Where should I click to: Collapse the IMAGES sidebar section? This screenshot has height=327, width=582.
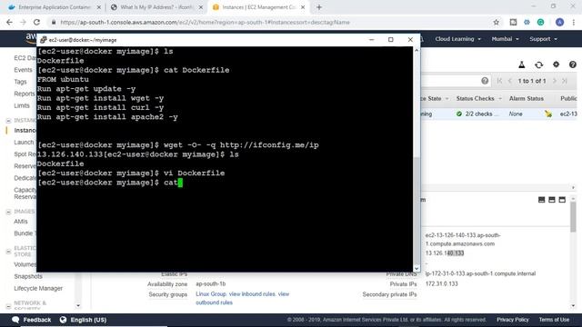coord(8,212)
